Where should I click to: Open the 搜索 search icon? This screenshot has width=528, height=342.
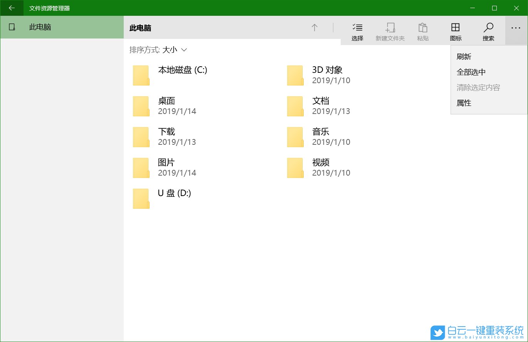pos(488,31)
